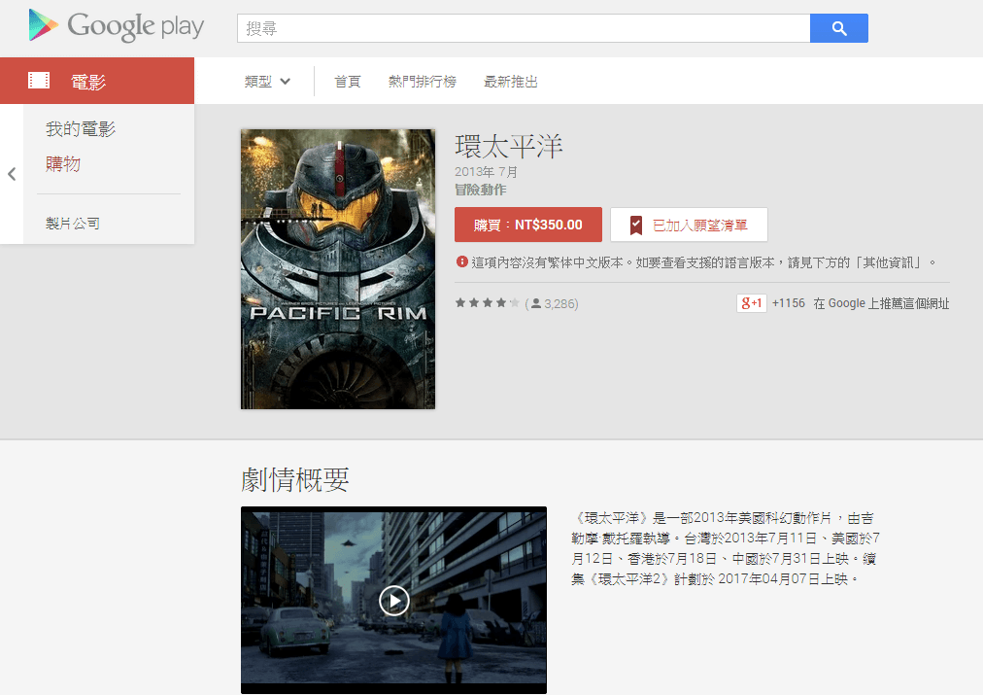The width and height of the screenshot is (983, 695).
Task: Click the film strip icon beside 電影
Action: tap(39, 81)
